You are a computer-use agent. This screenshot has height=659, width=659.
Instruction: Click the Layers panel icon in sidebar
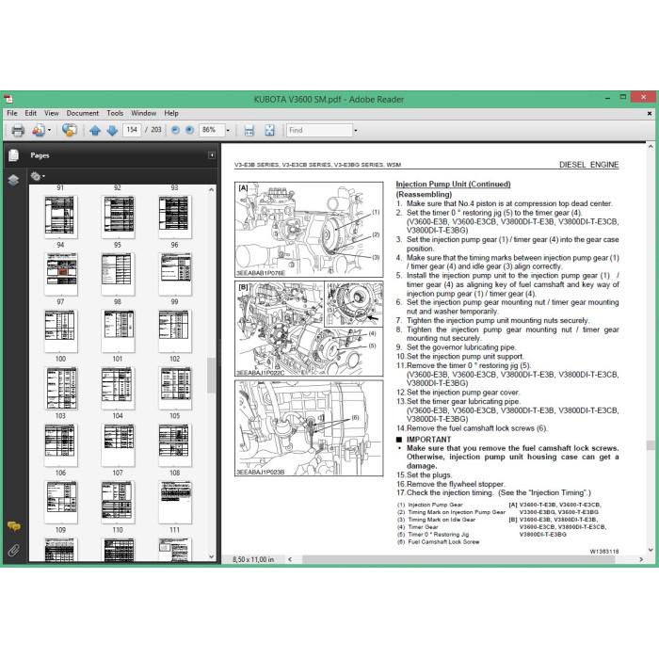13,181
